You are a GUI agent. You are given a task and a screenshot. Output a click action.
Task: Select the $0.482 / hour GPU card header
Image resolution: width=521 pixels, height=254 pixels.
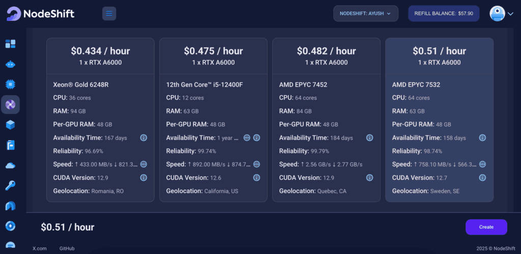click(x=326, y=56)
